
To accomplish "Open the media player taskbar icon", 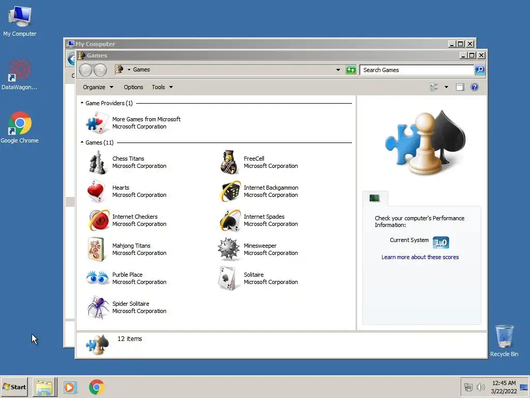I will (x=70, y=387).
